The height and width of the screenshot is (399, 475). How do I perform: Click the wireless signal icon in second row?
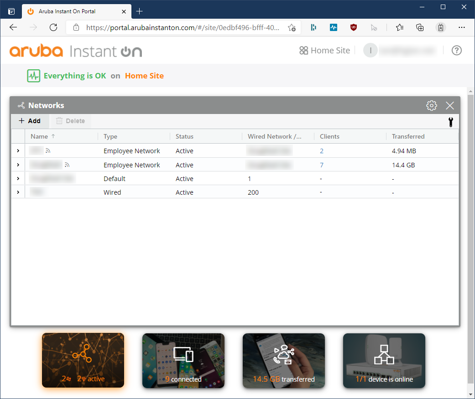(x=67, y=165)
